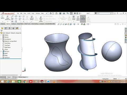
Task: Select the Corner Rectangle tool
Action: click(12, 19)
